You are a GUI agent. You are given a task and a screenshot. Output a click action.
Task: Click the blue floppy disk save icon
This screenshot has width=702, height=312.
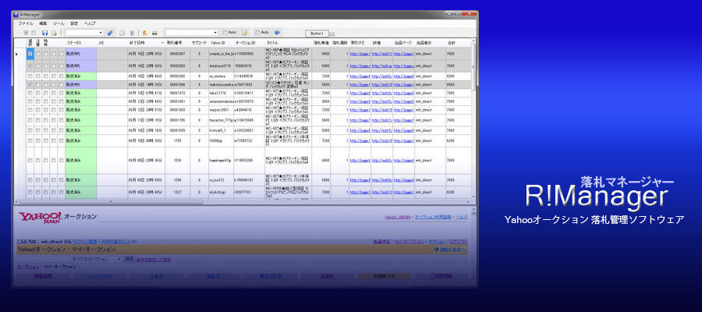pos(44,33)
